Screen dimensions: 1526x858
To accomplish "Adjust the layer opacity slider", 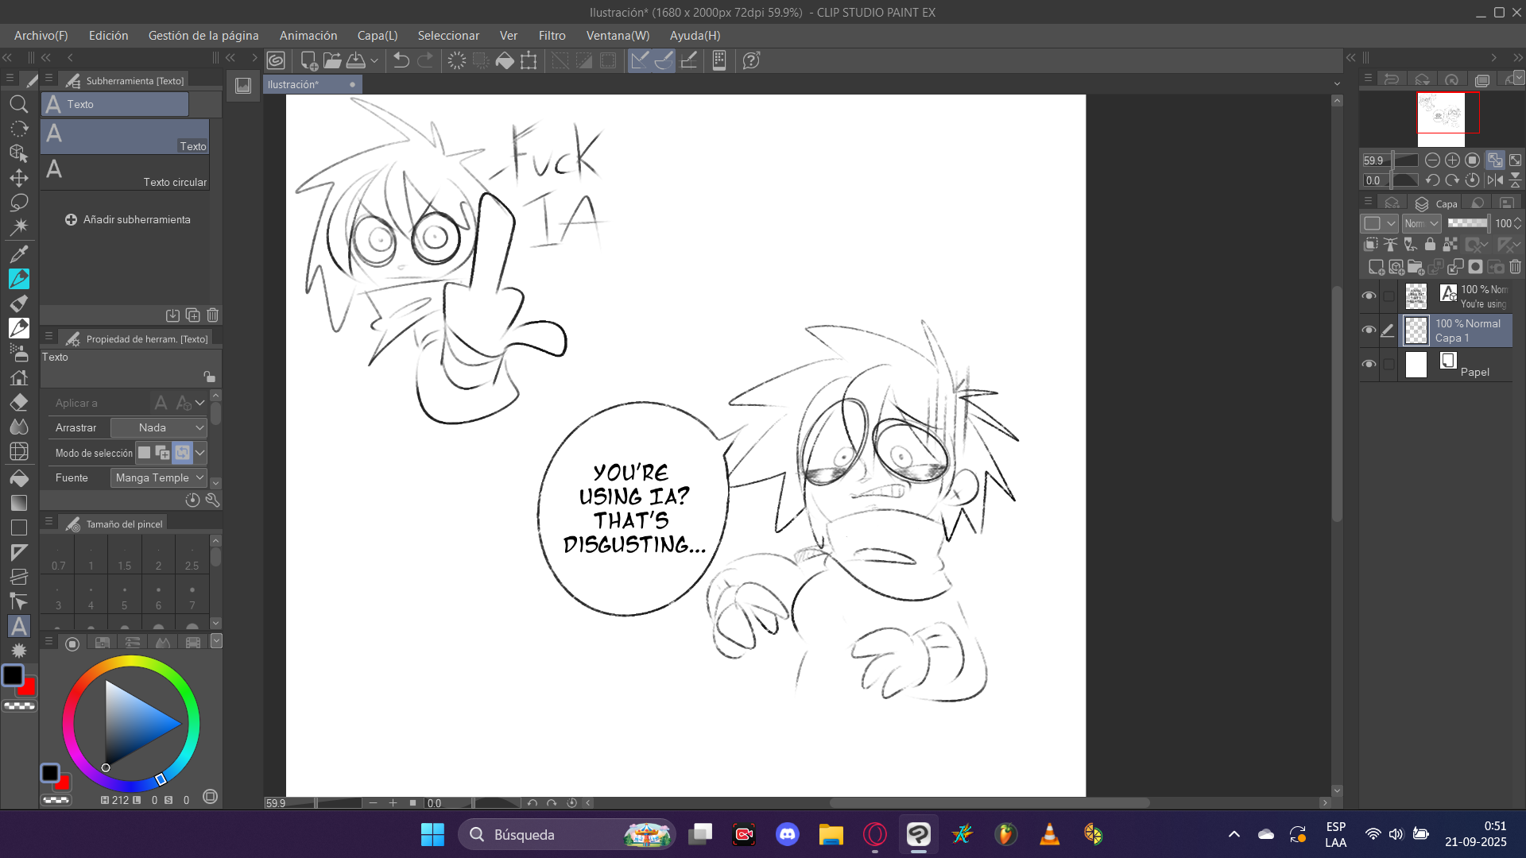I will (1467, 224).
